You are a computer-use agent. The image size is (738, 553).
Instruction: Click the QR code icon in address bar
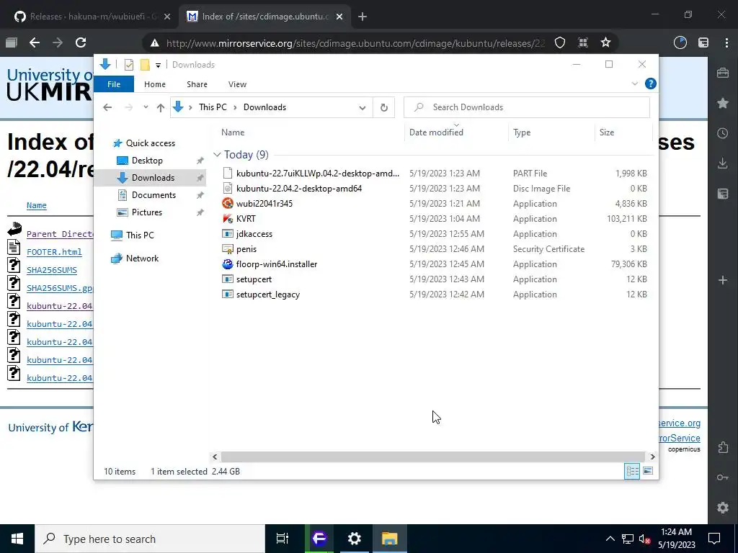tap(582, 42)
